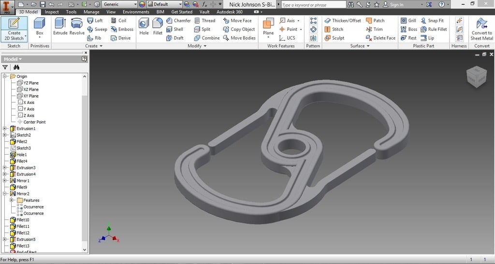This screenshot has height=264, width=495.
Task: Open the Find binoculars in browser
Action: [x=16, y=67]
